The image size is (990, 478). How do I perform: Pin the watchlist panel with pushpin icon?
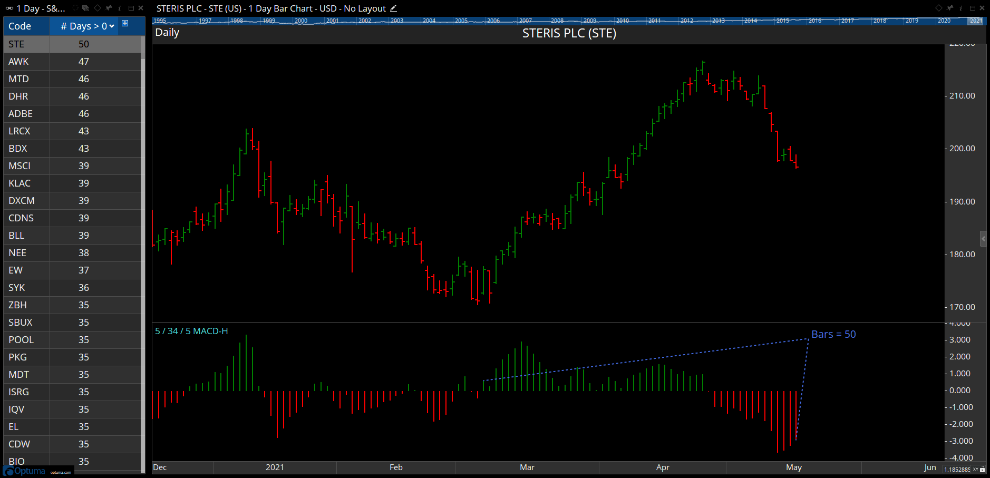tap(109, 8)
